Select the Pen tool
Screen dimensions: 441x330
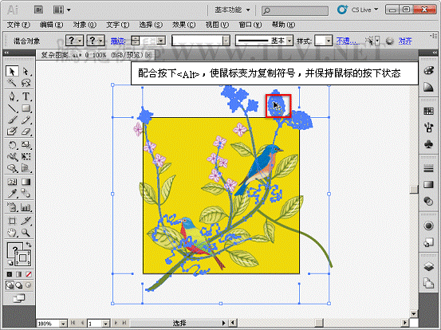pyautogui.click(x=12, y=96)
